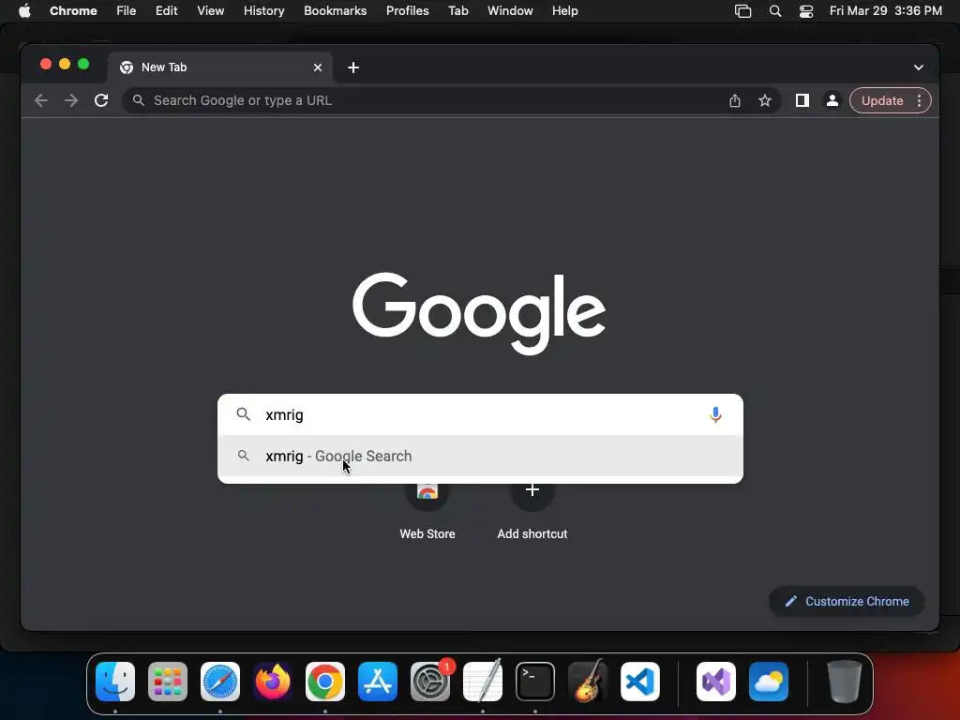Screen dimensions: 960x720
Task: Open Visual Studio Code from Dock
Action: (x=640, y=682)
